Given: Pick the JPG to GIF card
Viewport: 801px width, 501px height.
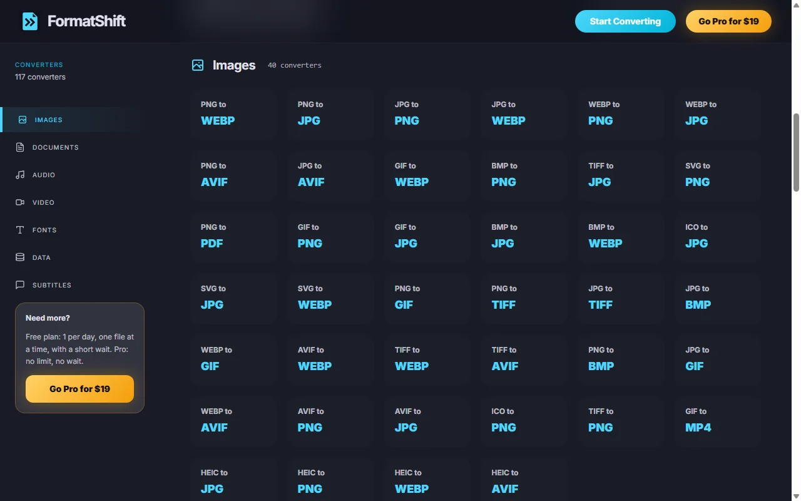Looking at the screenshot, I should pyautogui.click(x=718, y=359).
